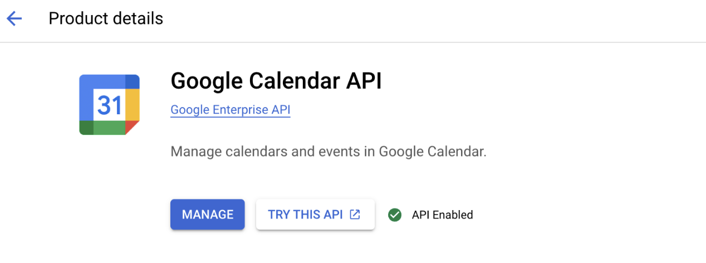The image size is (706, 263).
Task: Click the API Enabled status text
Action: point(443,215)
